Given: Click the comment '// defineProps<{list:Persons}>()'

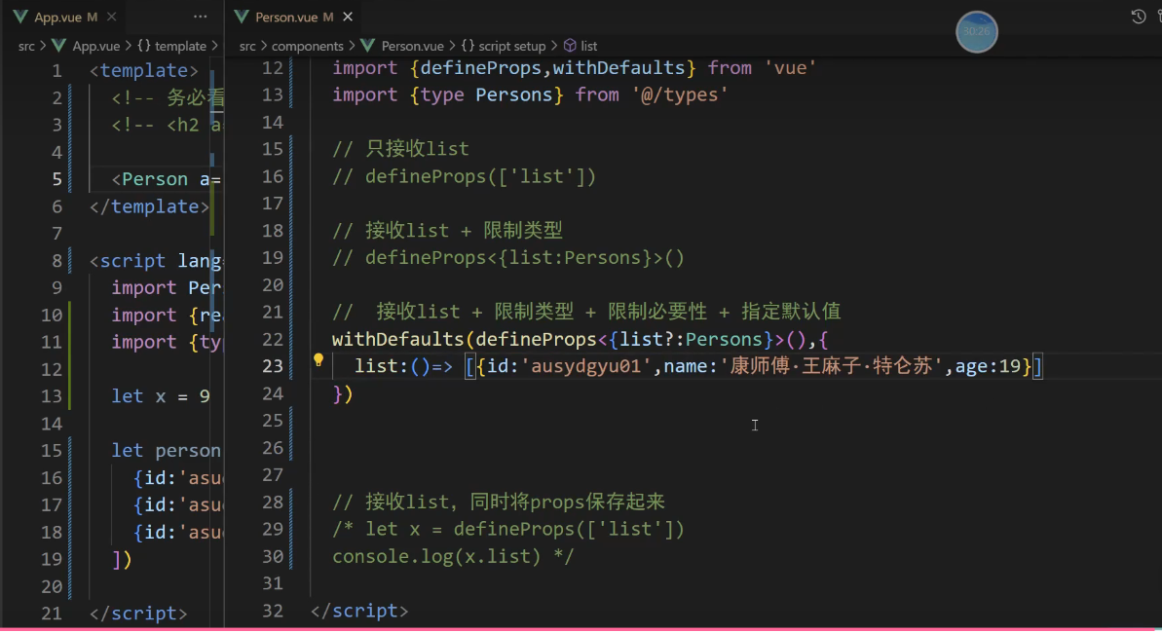Looking at the screenshot, I should pyautogui.click(x=508, y=258).
